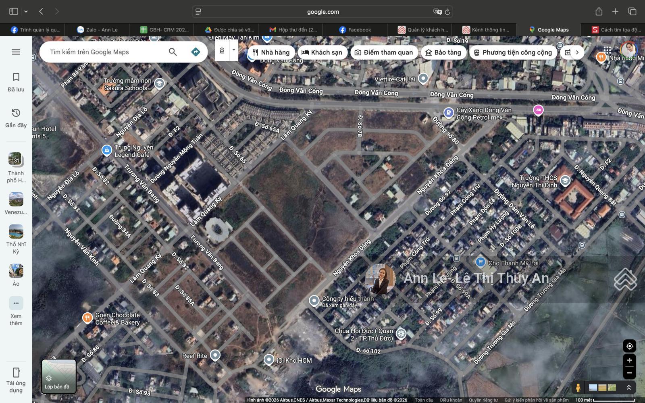Center map on my location
Viewport: 645px width, 403px height.
[629, 346]
